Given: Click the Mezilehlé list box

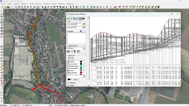Looking at the screenshot, I should (76, 38).
